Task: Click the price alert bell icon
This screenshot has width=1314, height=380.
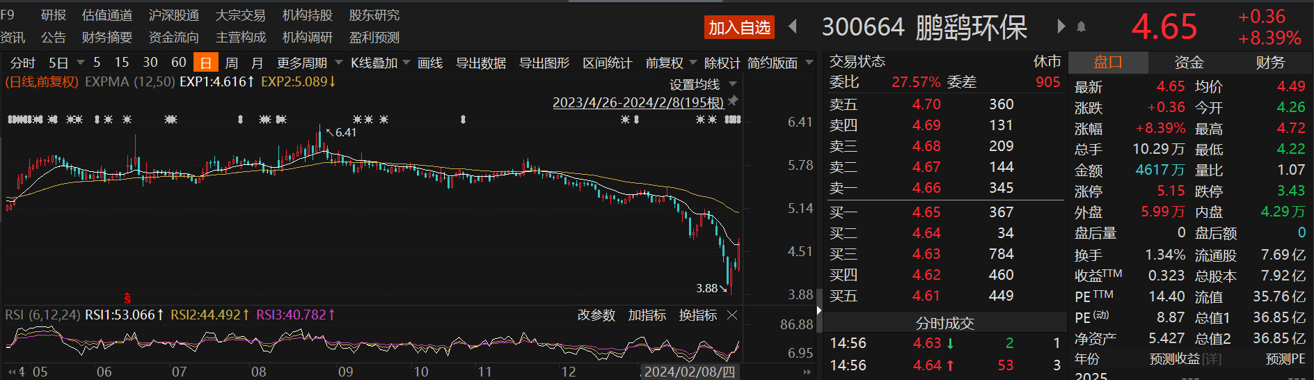Action: (1081, 26)
